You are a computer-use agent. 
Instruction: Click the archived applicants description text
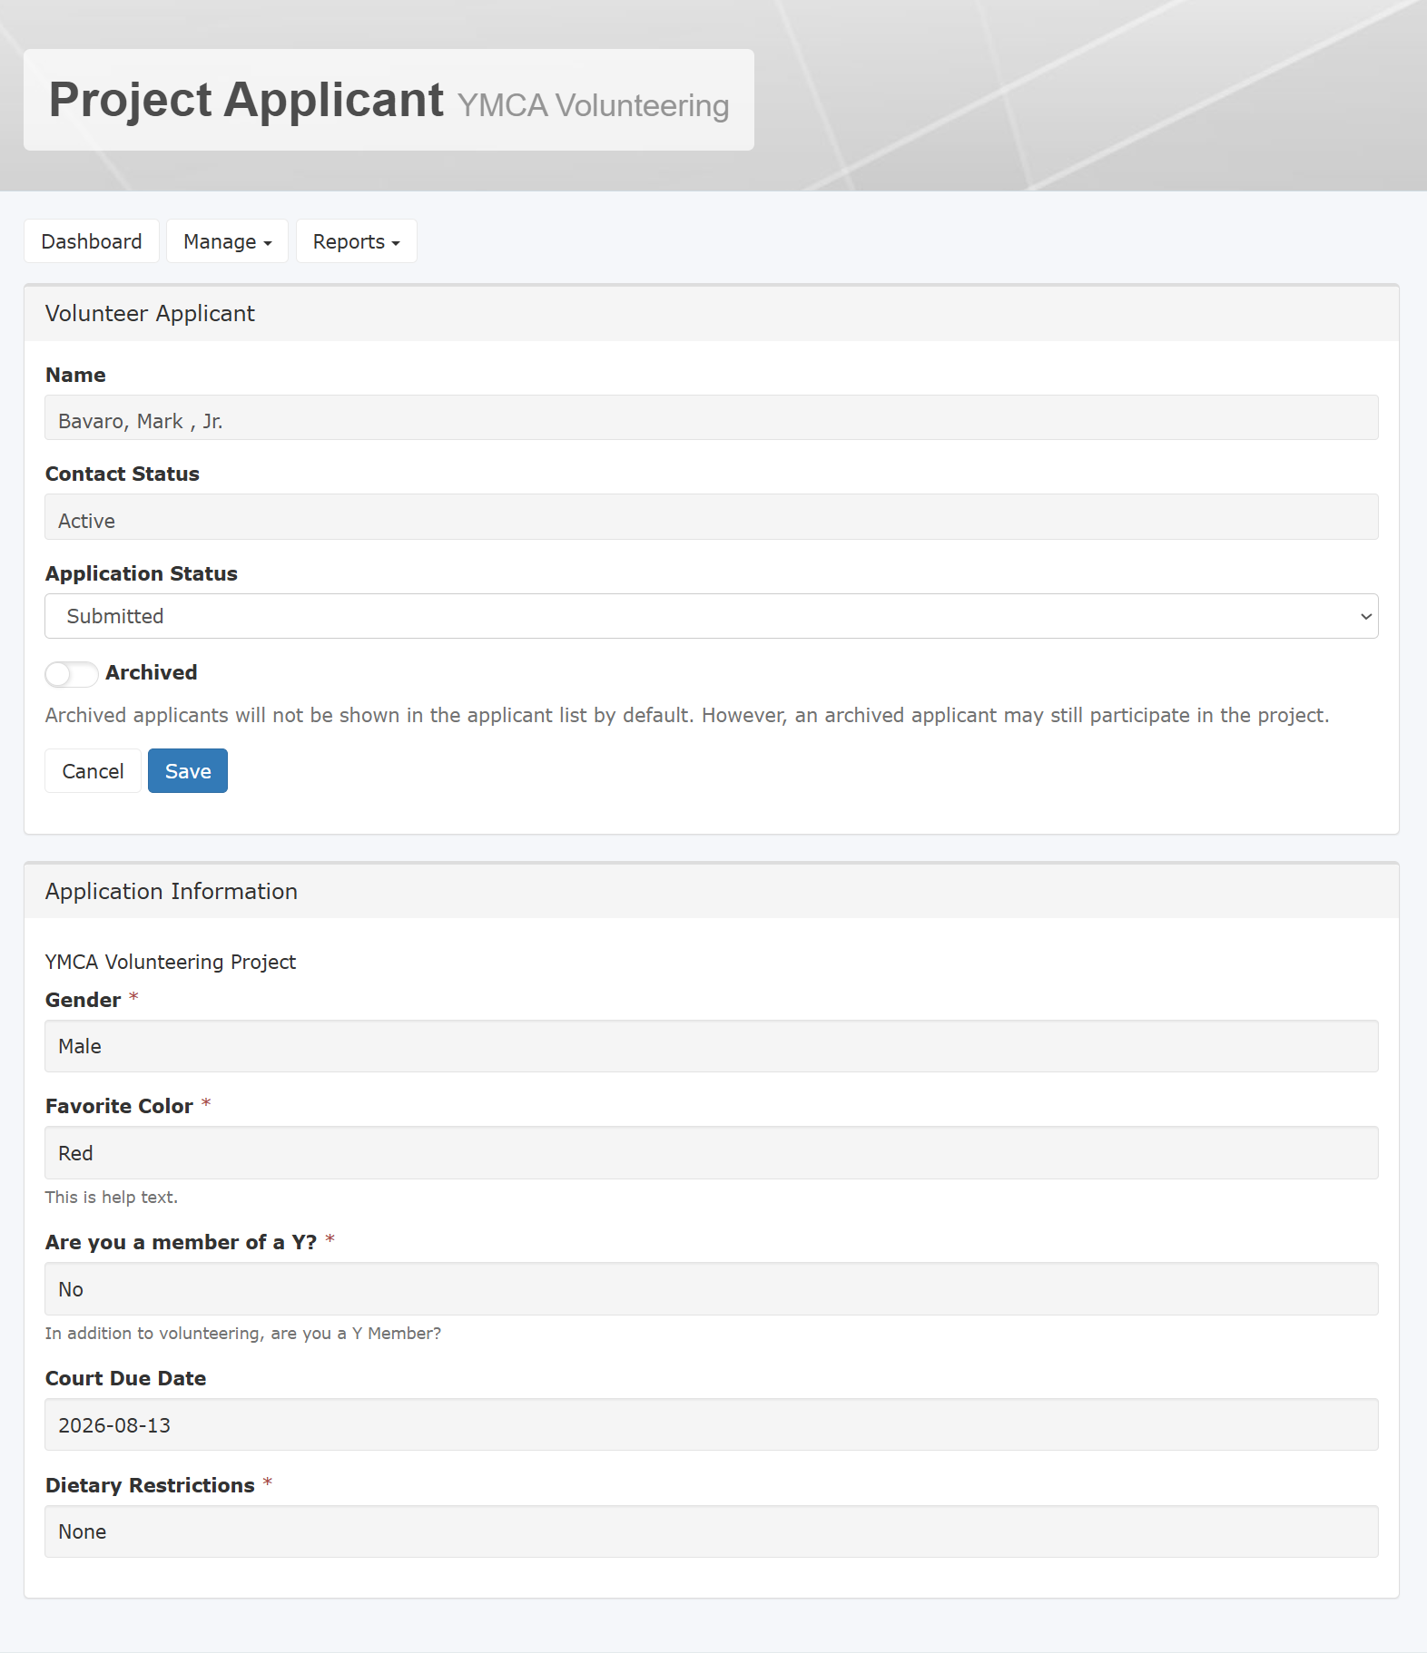click(687, 716)
